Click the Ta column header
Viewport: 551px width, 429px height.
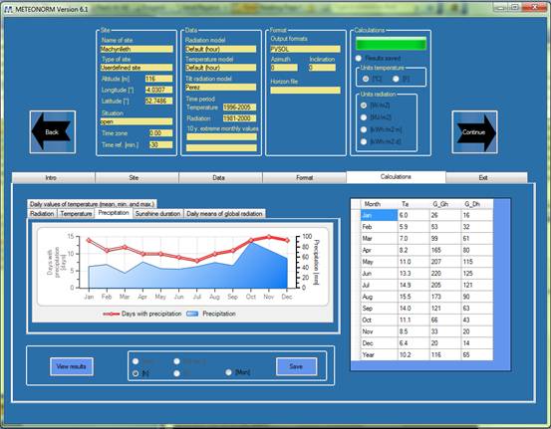pos(413,204)
